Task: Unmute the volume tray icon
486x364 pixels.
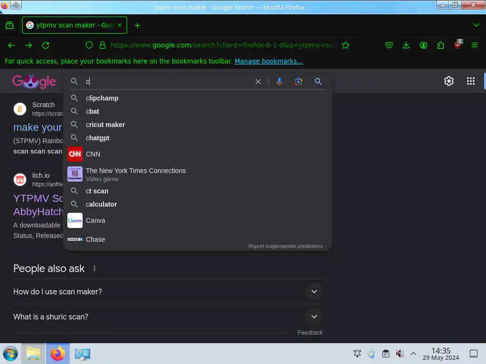Action: coord(400,354)
